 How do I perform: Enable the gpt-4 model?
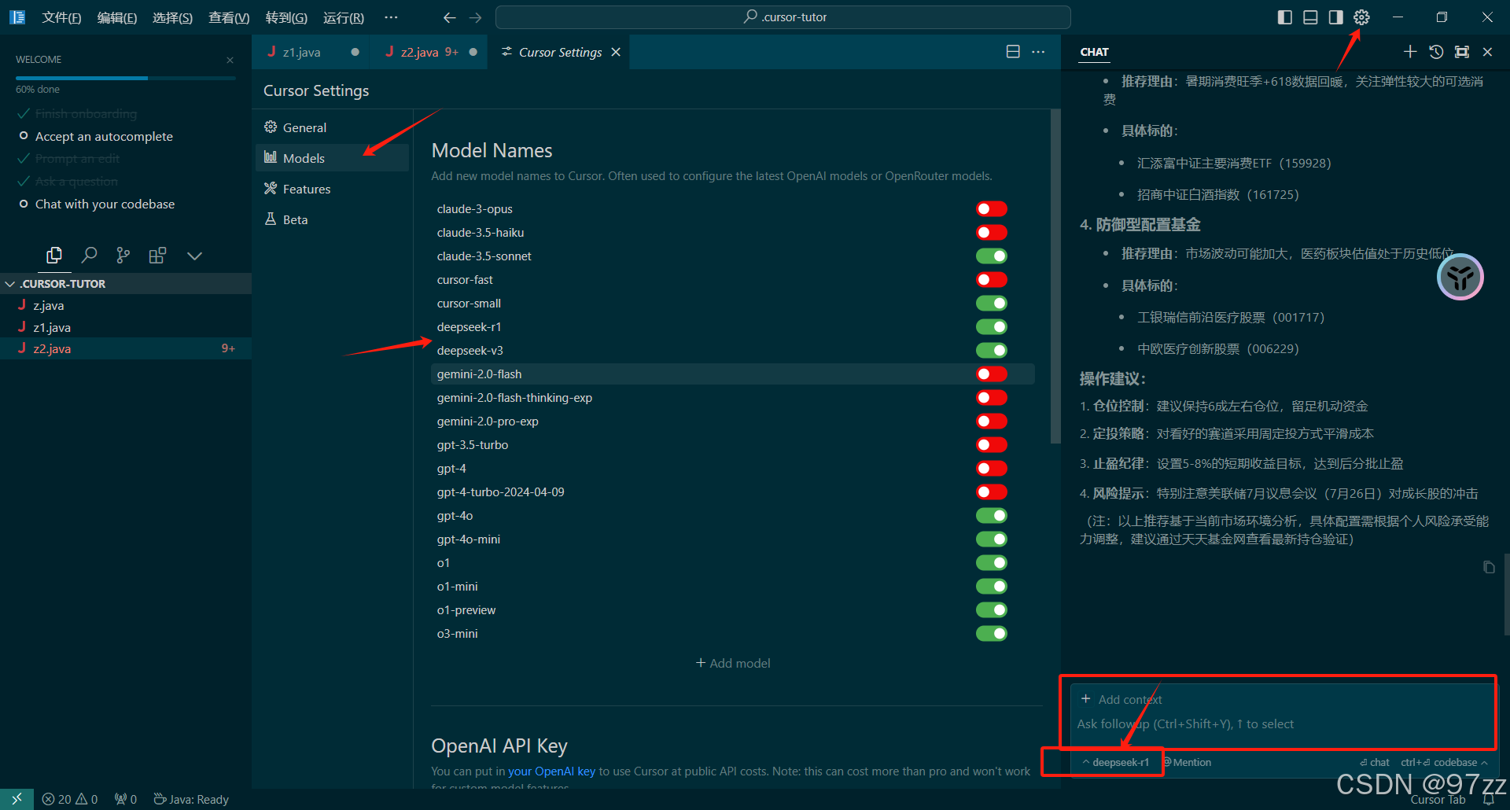click(x=992, y=468)
